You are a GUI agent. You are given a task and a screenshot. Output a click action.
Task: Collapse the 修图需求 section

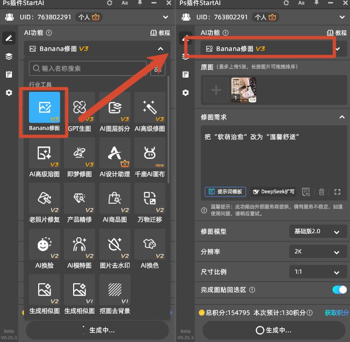(342, 117)
